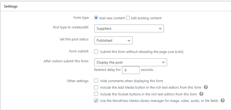The width and height of the screenshot is (231, 110).
Task: Open the post status dropdown showing Published
Action: click(113, 40)
